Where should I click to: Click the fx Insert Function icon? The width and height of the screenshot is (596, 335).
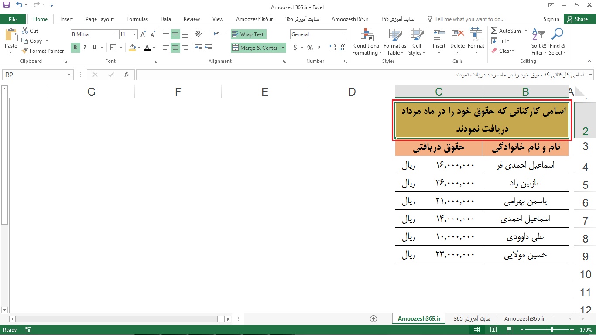click(127, 75)
